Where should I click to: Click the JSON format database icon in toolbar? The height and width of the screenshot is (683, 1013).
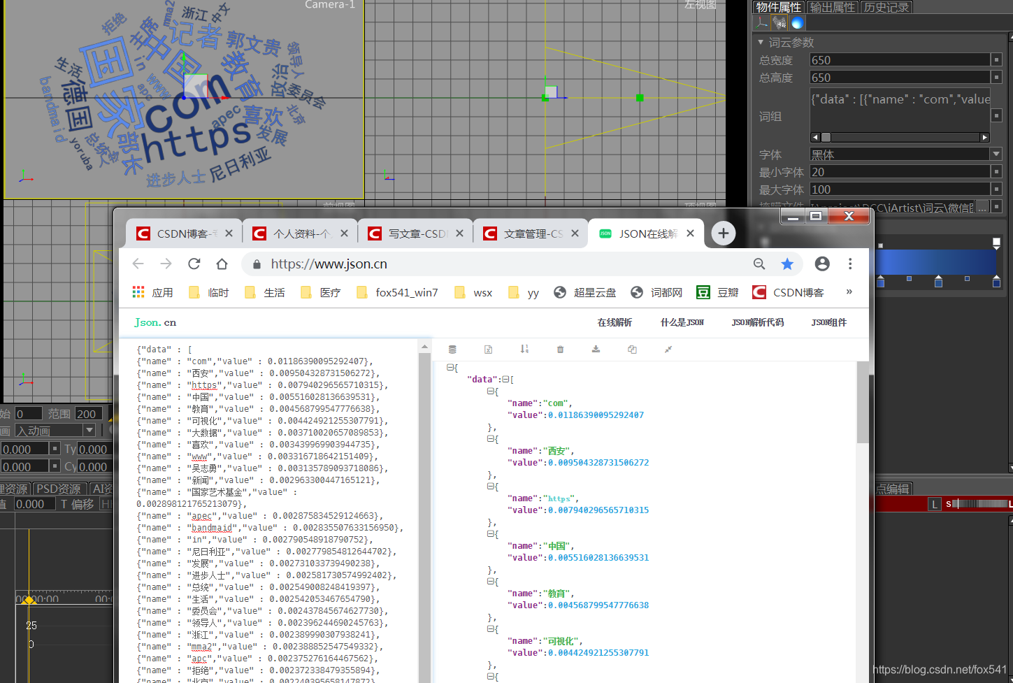452,349
